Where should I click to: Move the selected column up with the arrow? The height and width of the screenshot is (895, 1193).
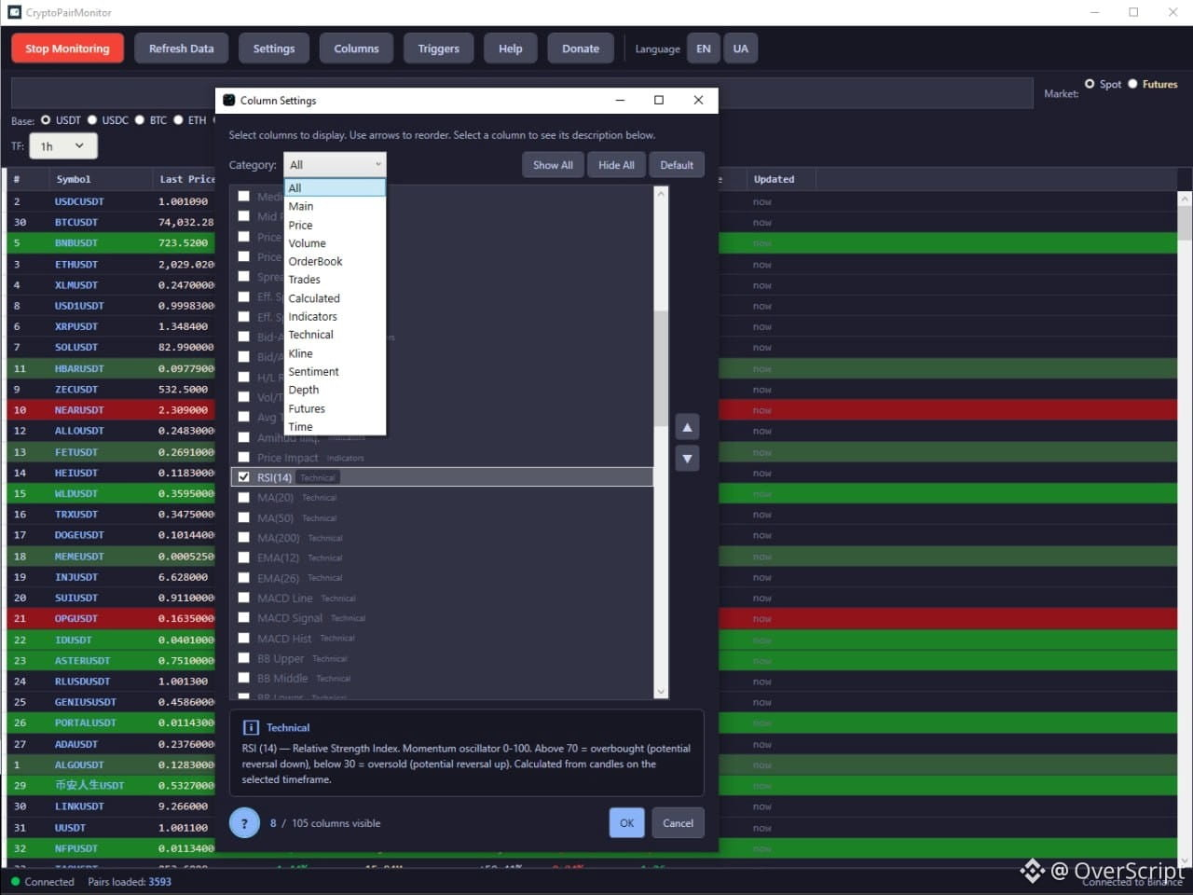coord(687,427)
